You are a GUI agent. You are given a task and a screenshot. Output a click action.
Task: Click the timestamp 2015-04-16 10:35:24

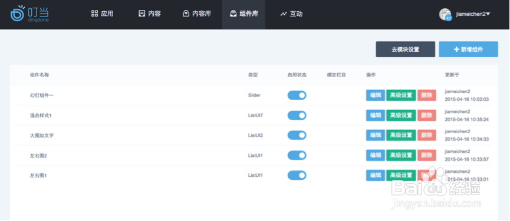click(x=467, y=119)
